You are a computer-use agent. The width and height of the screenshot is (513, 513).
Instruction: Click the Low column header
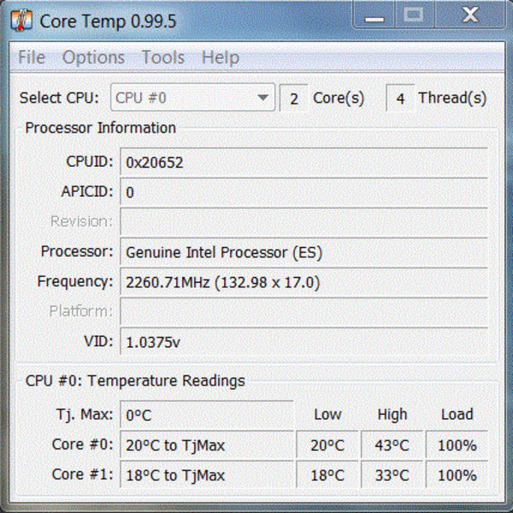coord(327,414)
